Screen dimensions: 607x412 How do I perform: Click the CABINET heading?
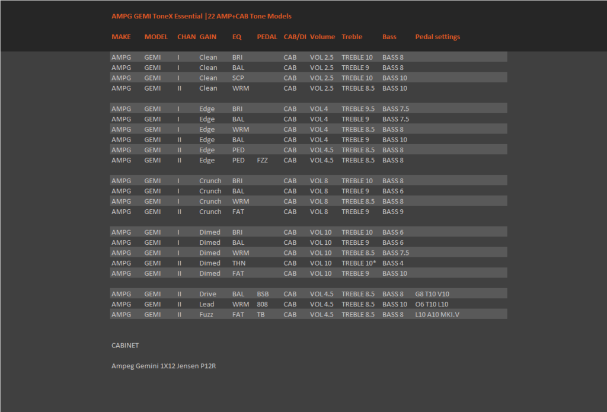(125, 346)
